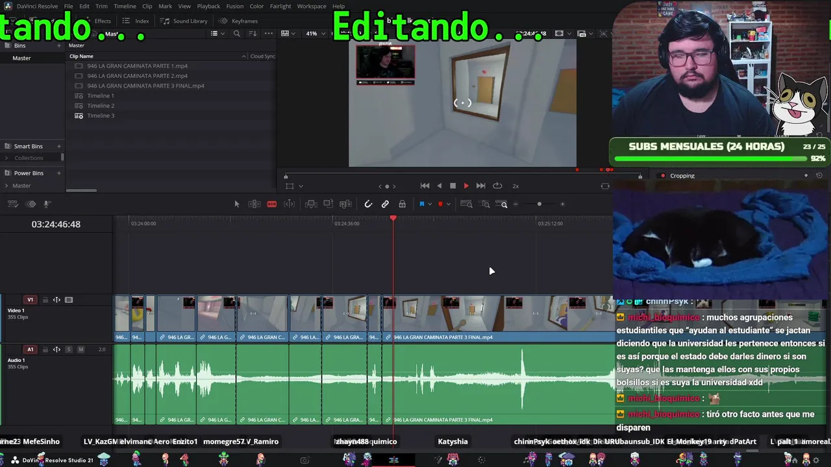This screenshot has height=467, width=831.
Task: Toggle Auto Track Selector on Audio 1
Action: pyautogui.click(x=56, y=350)
